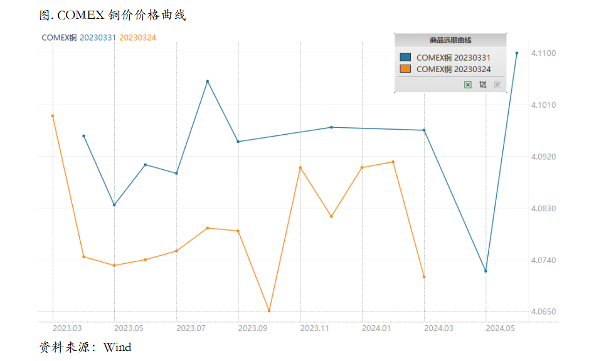The height and width of the screenshot is (361, 589).
Task: Click the 2024.03 x-axis label
Action: [x=438, y=328]
